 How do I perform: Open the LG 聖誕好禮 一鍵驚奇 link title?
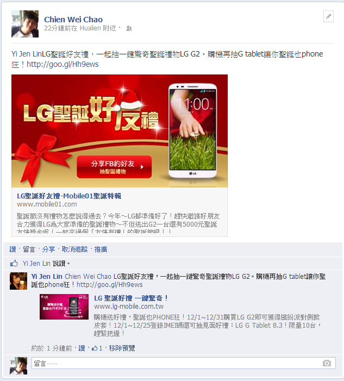click(131, 298)
